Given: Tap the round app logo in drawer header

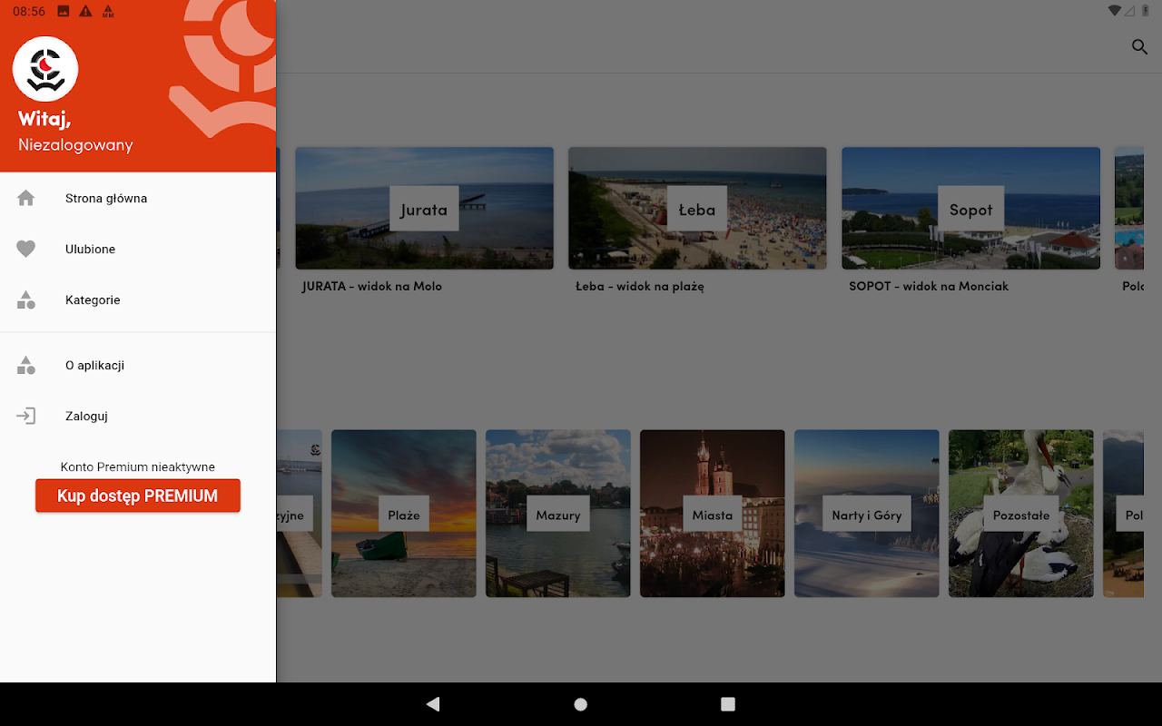Looking at the screenshot, I should (x=45, y=69).
